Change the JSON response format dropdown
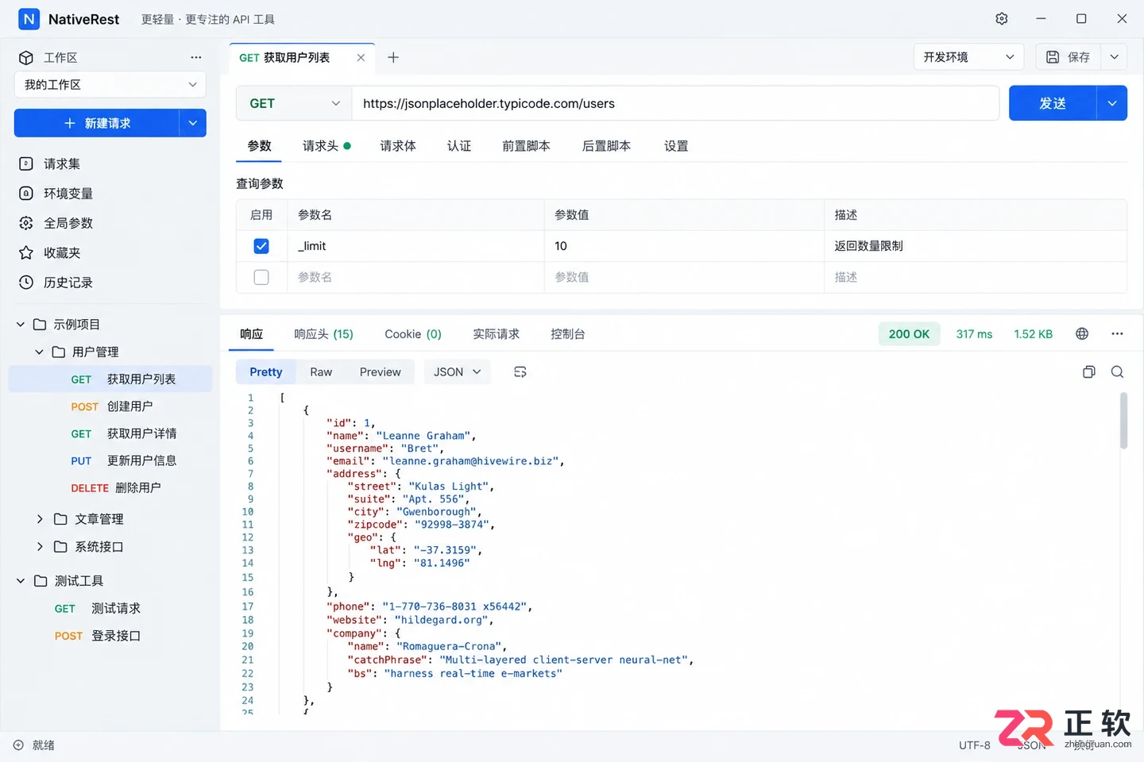This screenshot has height=762, width=1144. [x=458, y=371]
